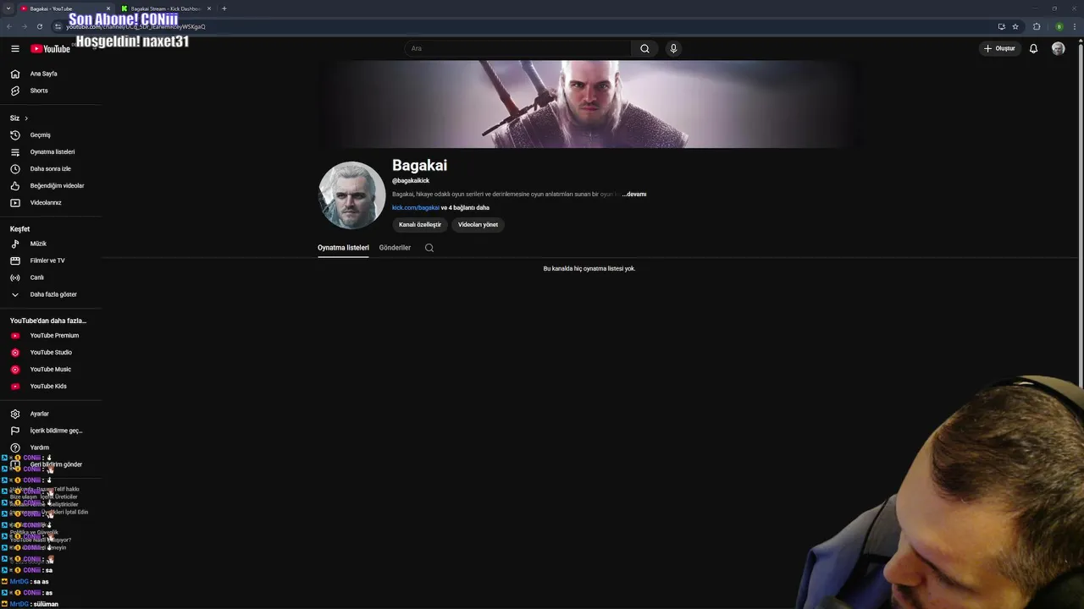Go to the YouTube logo home

point(50,48)
